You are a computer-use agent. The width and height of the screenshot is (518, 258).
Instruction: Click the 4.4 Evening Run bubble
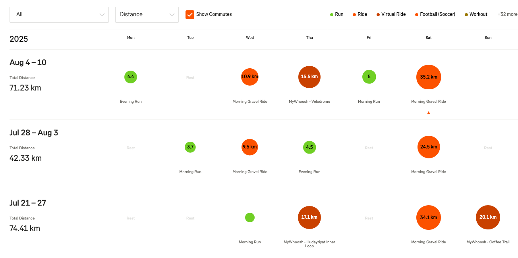[x=131, y=77]
